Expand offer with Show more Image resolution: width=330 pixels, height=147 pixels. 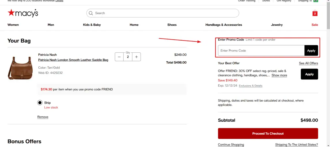coord(279,75)
